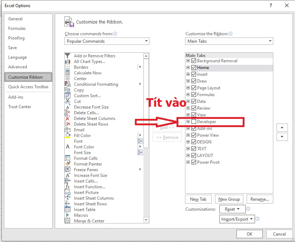Image resolution: width=295 pixels, height=242 pixels.
Task: Click the New Tab button
Action: click(x=198, y=199)
